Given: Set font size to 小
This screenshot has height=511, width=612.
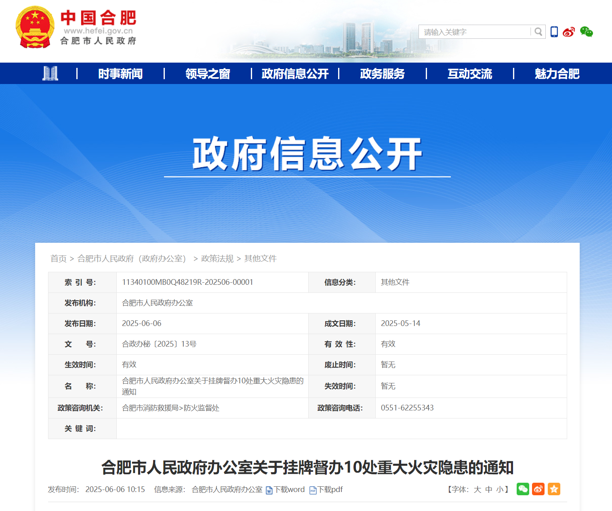Looking at the screenshot, I should [500, 490].
